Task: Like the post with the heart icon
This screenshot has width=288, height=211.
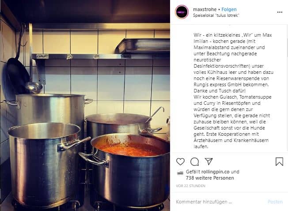Action: coord(180,162)
